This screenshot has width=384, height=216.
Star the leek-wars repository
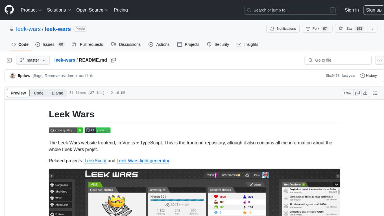[x=351, y=29]
